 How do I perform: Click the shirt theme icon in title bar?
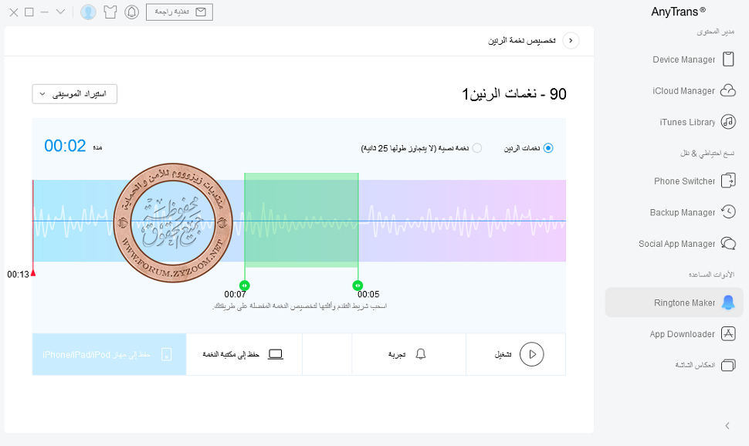point(110,12)
